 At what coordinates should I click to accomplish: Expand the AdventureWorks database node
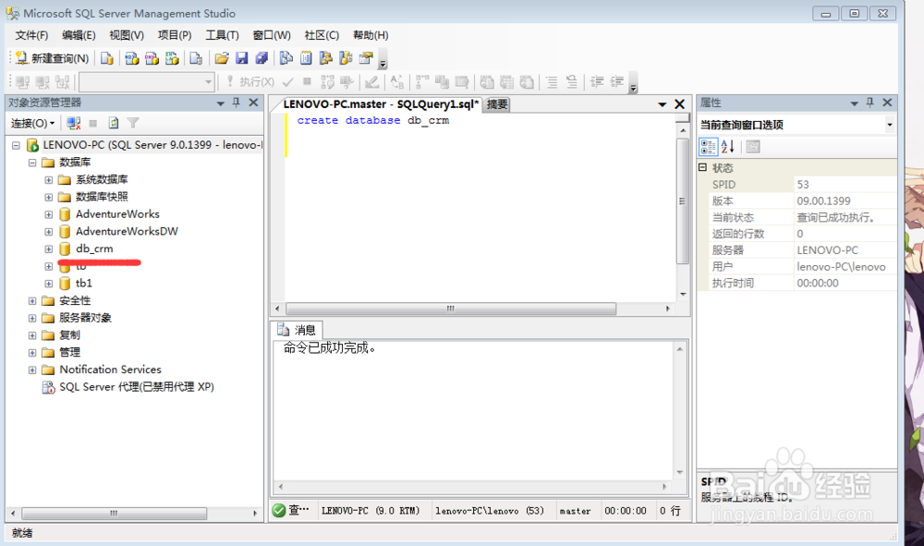pyautogui.click(x=49, y=214)
